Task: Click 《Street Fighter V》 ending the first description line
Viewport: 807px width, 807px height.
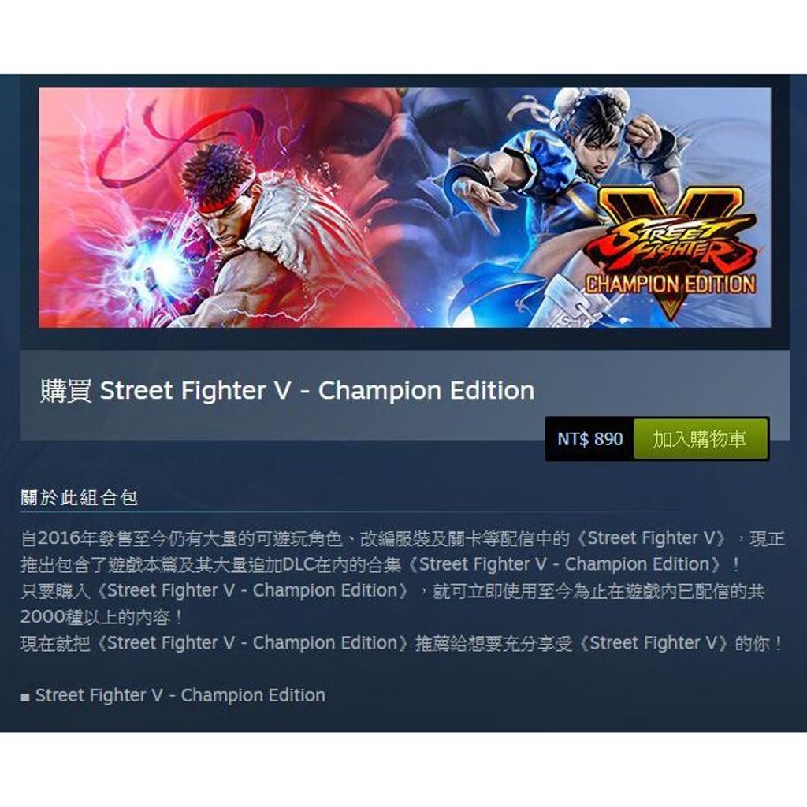Action: [652, 538]
